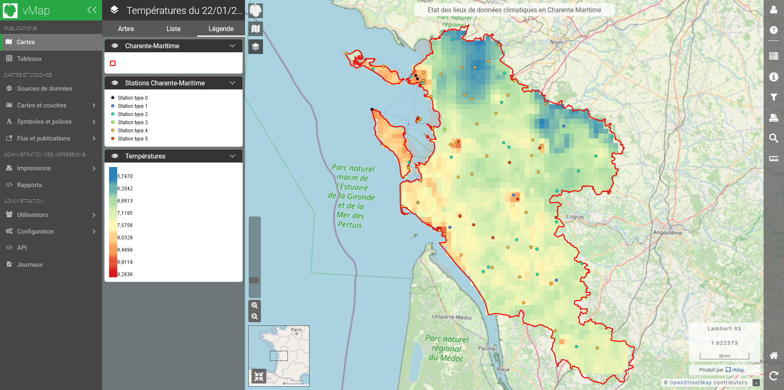Collapse the vMap sidebar with double chevron
784x390 pixels.
(x=92, y=10)
